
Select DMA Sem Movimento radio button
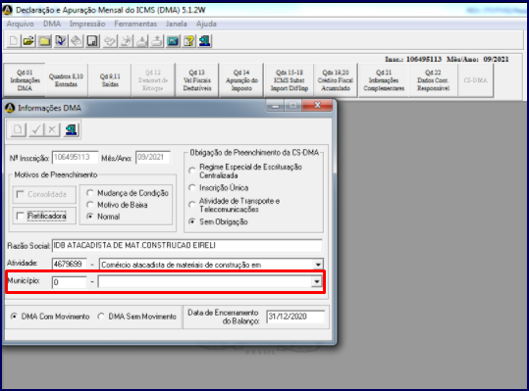[x=101, y=317]
